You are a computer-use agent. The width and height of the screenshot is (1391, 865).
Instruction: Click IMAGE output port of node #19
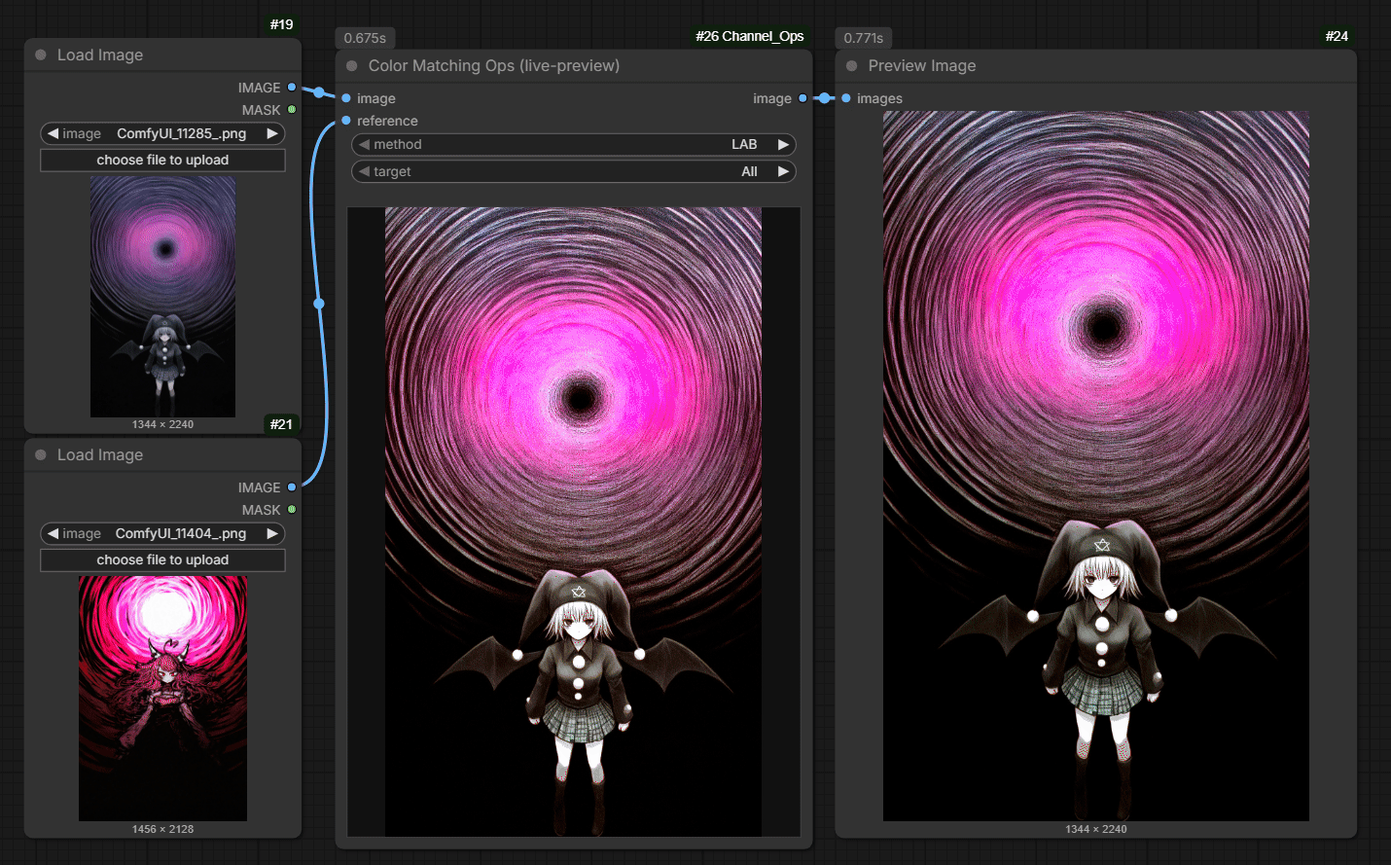(x=292, y=88)
